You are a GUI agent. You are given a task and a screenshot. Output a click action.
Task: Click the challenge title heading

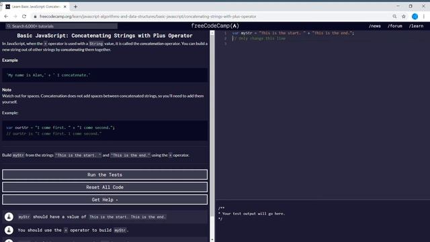click(105, 36)
